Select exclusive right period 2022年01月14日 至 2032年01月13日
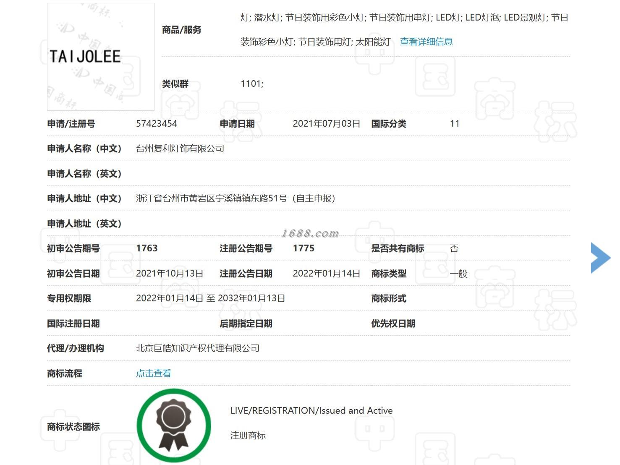 pos(211,298)
